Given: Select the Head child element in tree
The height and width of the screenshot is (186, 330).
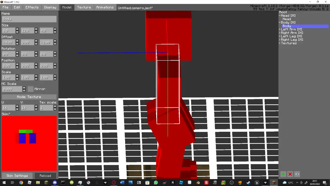Looking at the screenshot, I should (287, 19).
